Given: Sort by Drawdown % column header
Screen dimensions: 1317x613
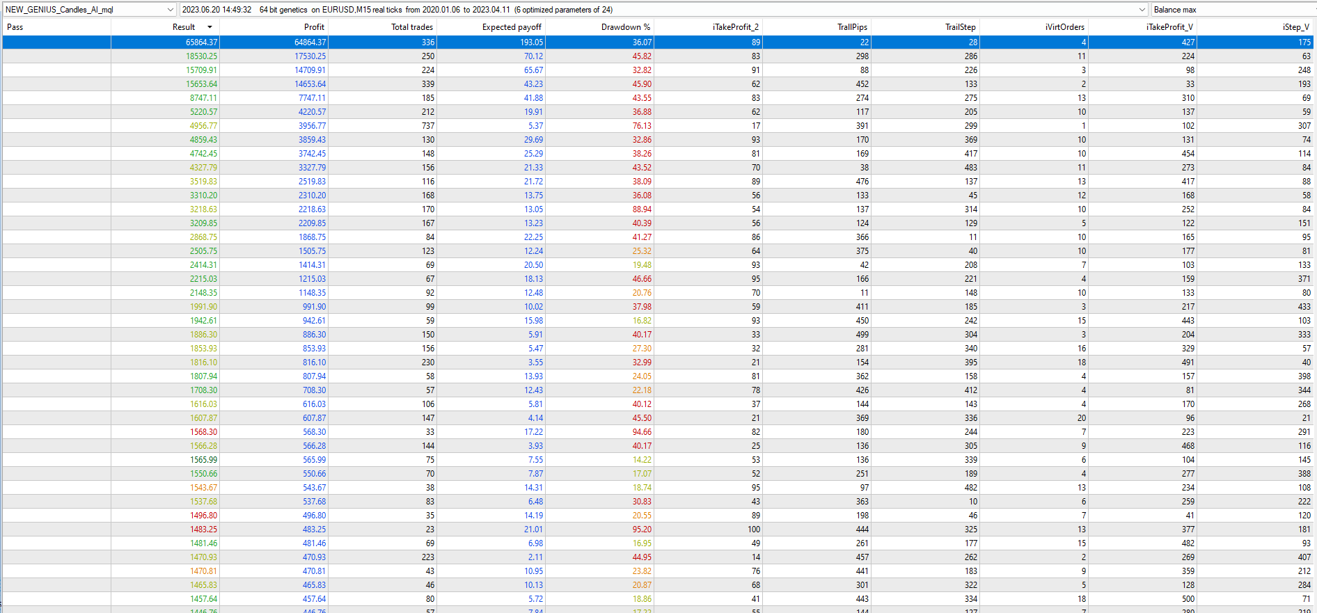Looking at the screenshot, I should coord(626,27).
